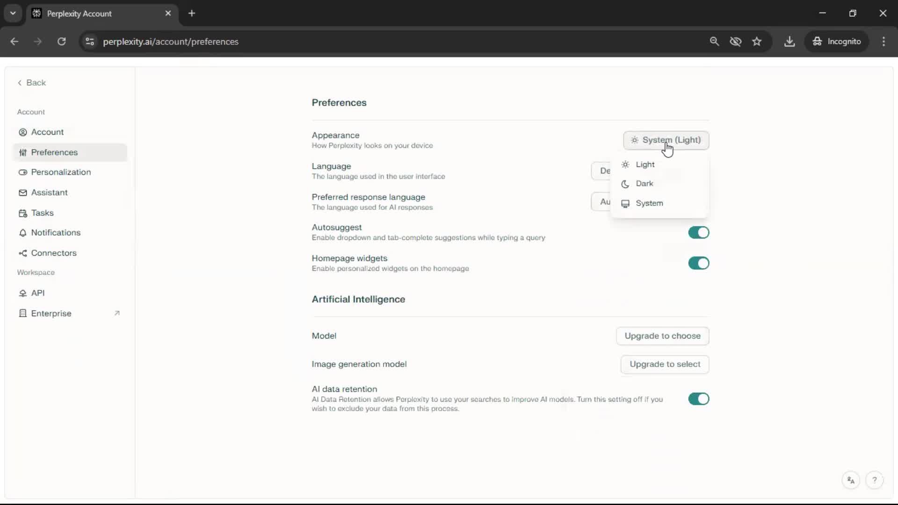Screen dimensions: 898x505
Task: Reload the page
Action: point(61,42)
